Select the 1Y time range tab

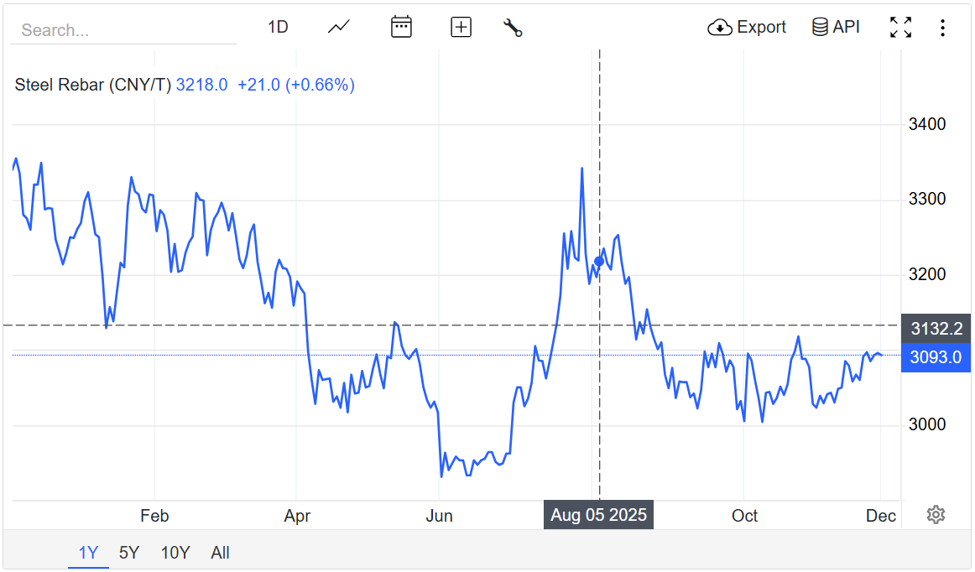(88, 553)
